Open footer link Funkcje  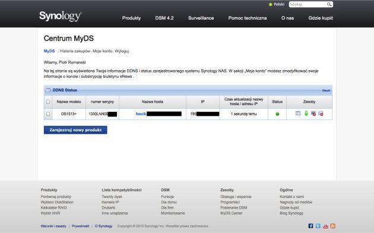[167, 197]
